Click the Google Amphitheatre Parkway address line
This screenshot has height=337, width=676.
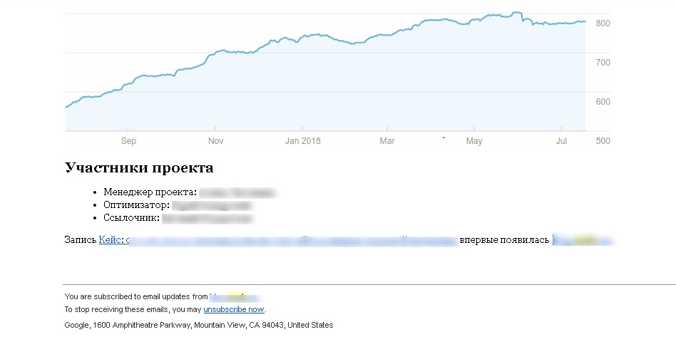coord(198,325)
